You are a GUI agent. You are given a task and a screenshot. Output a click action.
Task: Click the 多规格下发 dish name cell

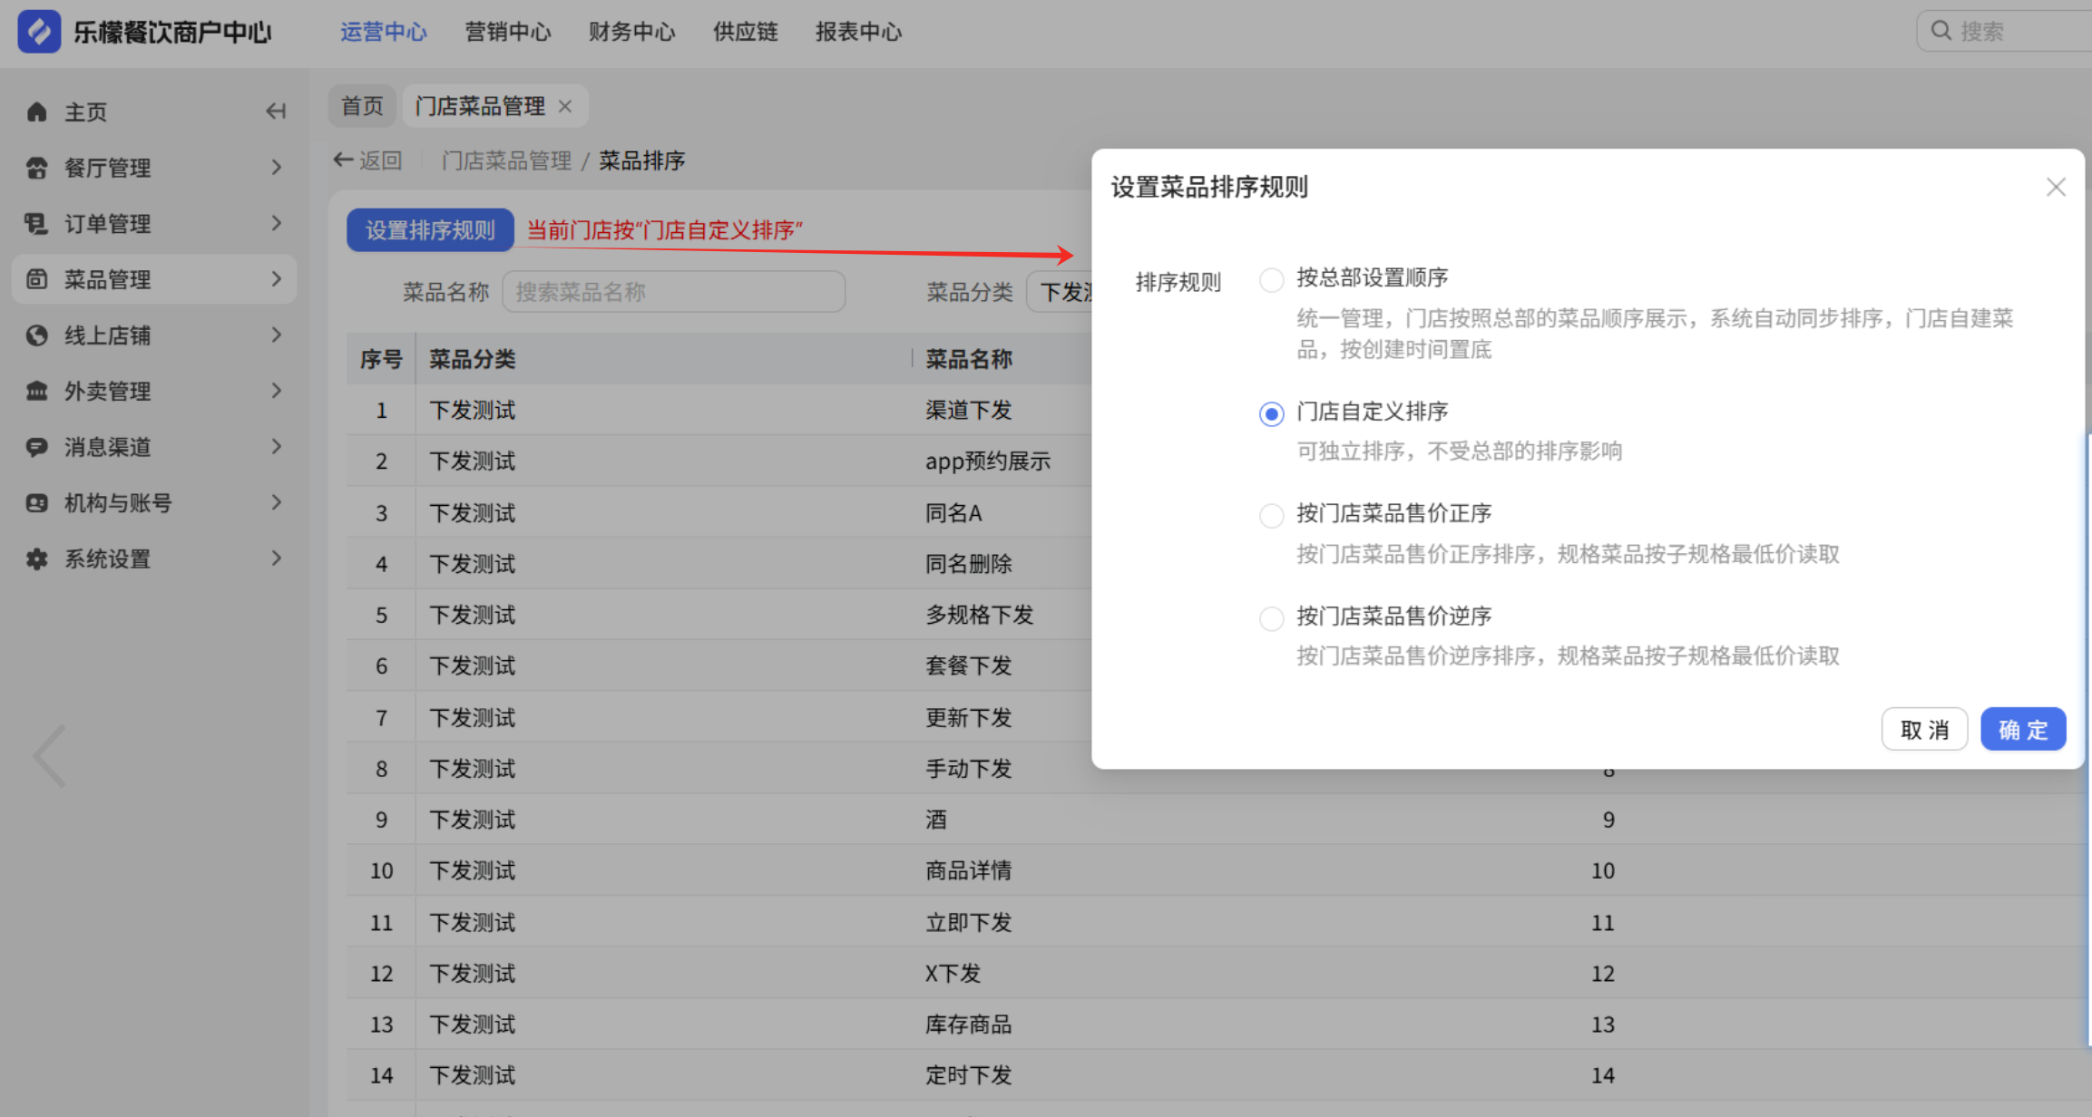pos(979,615)
